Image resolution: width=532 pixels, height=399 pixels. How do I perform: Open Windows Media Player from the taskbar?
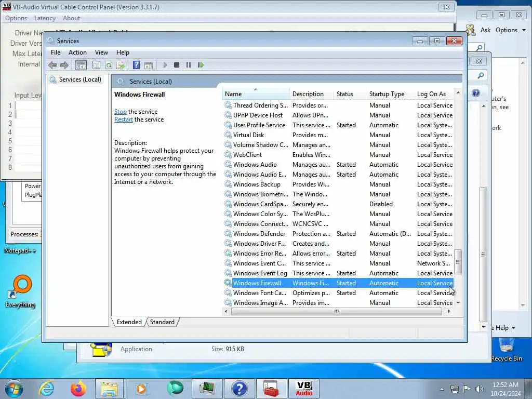click(141, 389)
